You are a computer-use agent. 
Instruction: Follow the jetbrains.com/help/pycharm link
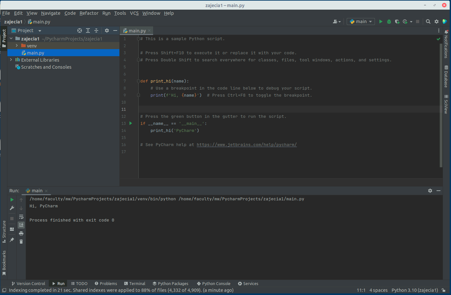coord(247,145)
